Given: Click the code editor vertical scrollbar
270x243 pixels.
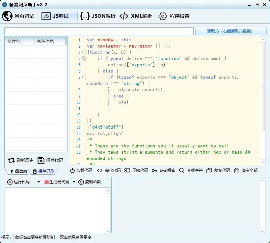Looking at the screenshot, I should click(x=263, y=87).
